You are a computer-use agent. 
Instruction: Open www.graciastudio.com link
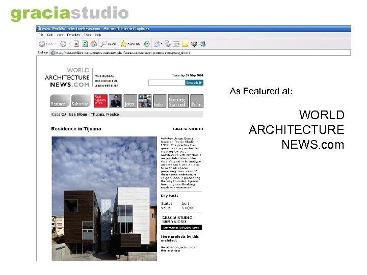pos(181,228)
